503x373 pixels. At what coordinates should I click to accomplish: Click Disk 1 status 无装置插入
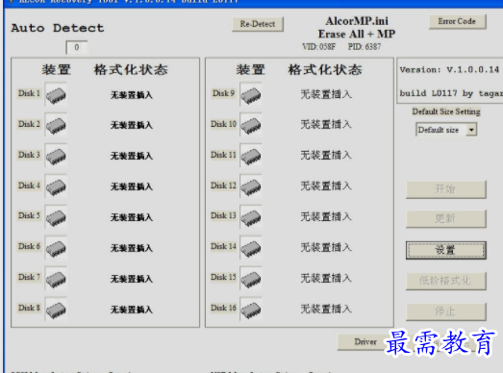click(132, 95)
